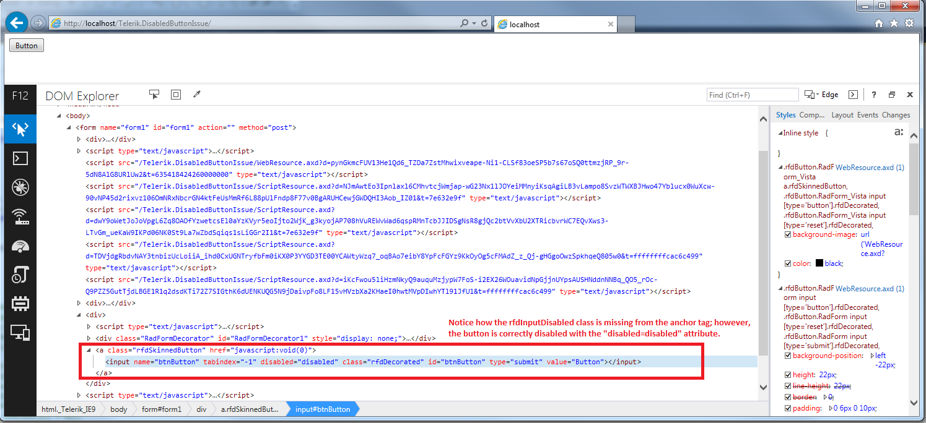Open the Memory chip tool in sidebar
The width and height of the screenshot is (926, 423).
point(20,304)
